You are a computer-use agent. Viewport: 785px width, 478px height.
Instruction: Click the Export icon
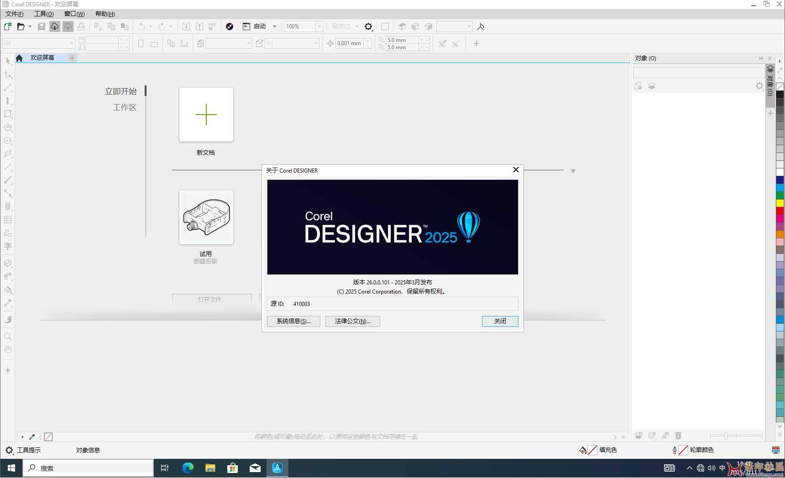coord(199,26)
